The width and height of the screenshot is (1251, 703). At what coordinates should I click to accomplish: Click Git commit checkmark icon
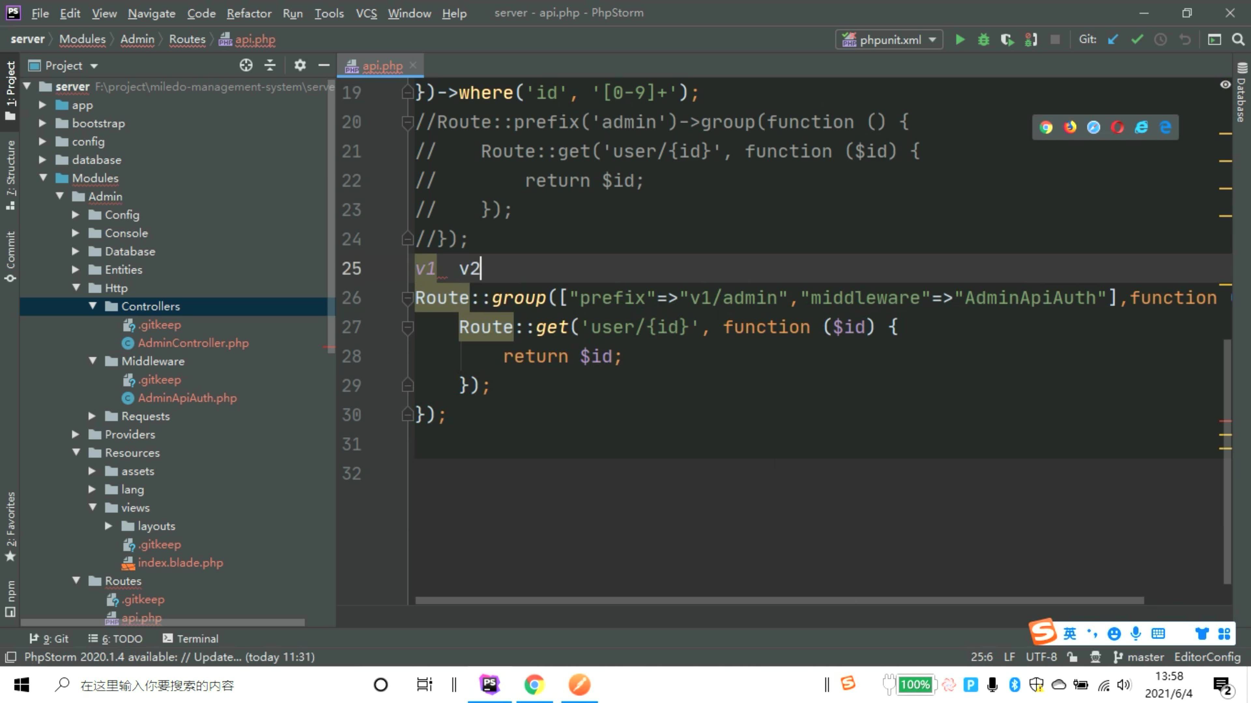1137,40
